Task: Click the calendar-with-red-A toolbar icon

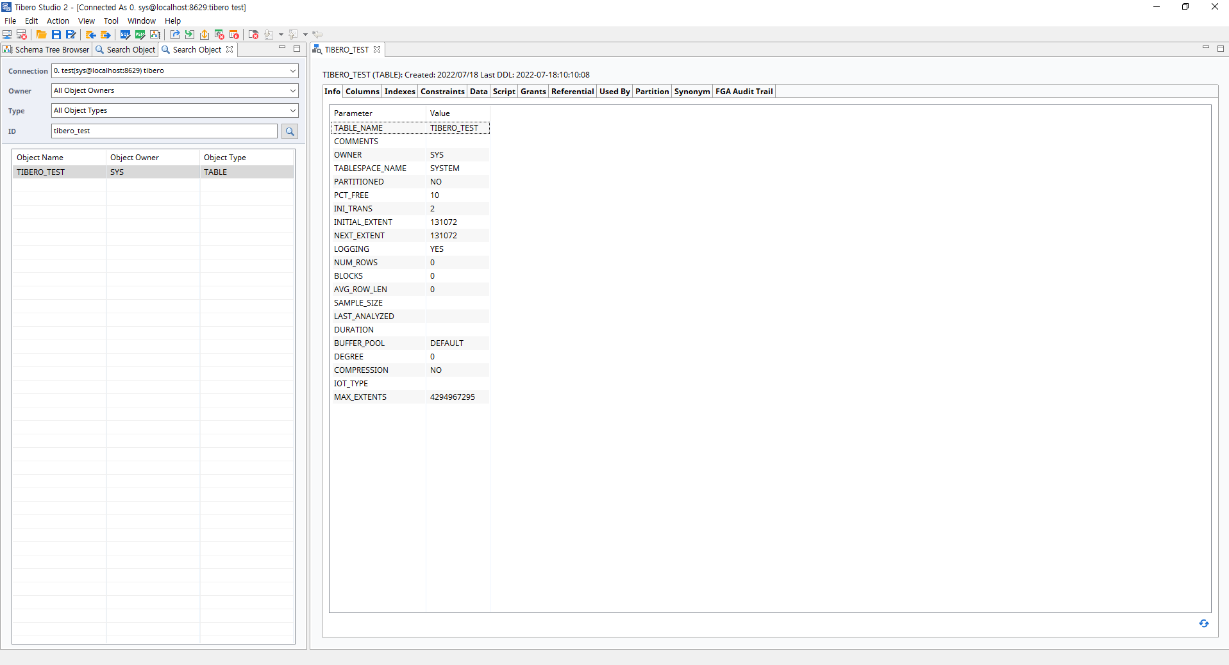Action: [234, 35]
